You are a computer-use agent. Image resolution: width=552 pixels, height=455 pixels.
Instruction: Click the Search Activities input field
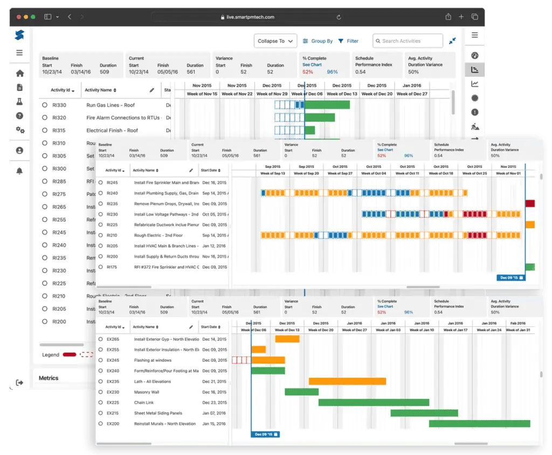click(x=407, y=41)
